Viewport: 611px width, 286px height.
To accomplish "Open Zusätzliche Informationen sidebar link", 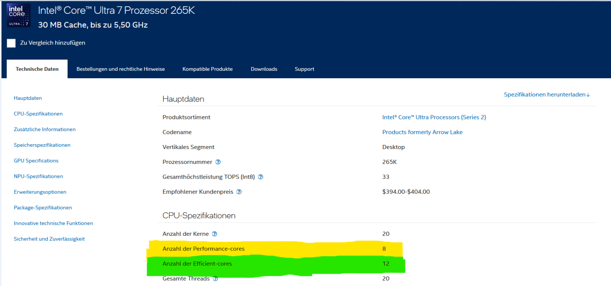I will 45,130.
